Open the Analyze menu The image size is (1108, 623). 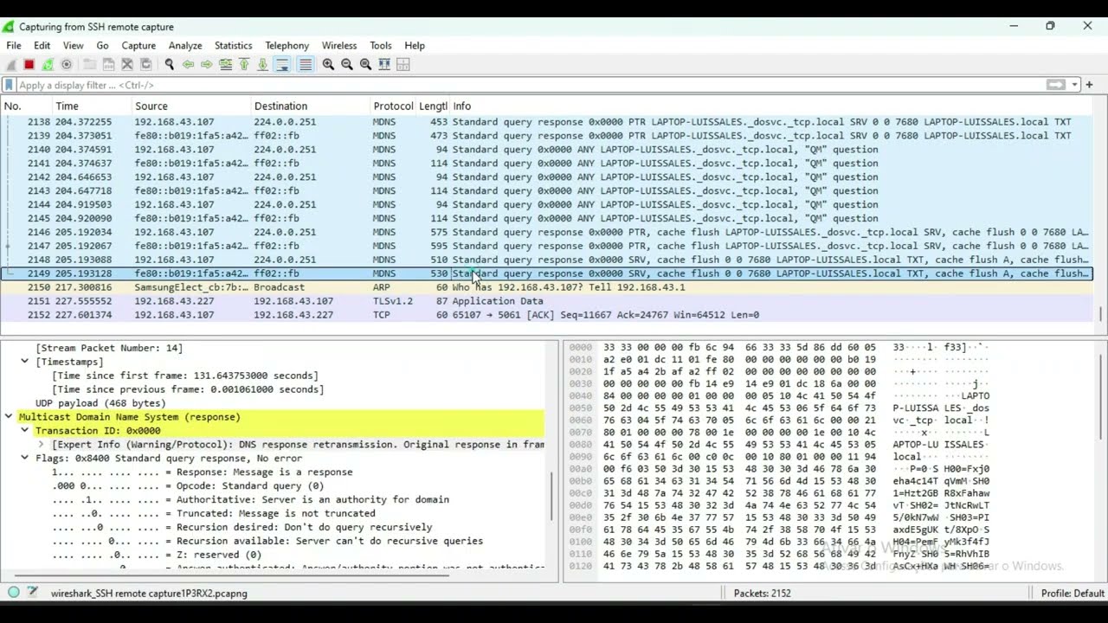click(185, 45)
